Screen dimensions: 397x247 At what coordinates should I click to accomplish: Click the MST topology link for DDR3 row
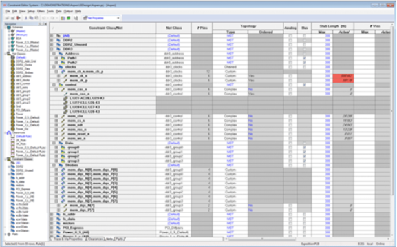pos(230,49)
